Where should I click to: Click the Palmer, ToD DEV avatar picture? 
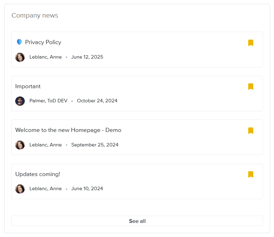(x=20, y=101)
